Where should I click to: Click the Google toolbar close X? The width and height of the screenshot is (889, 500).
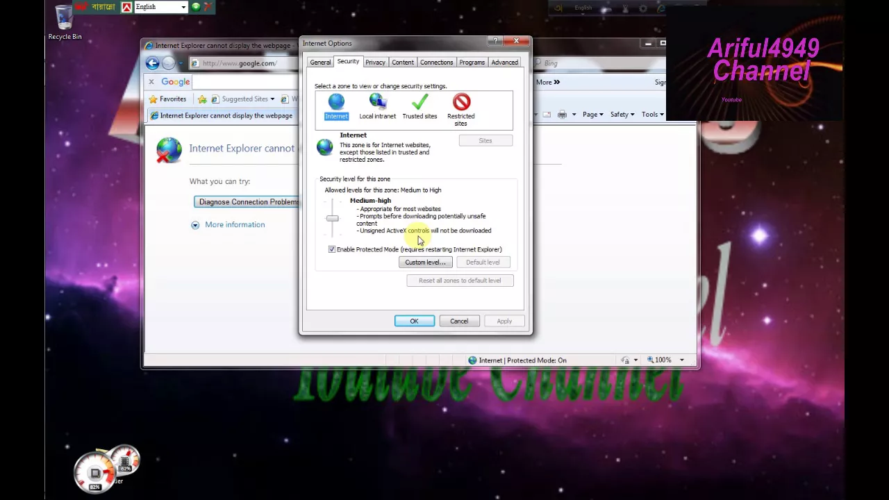click(x=151, y=82)
